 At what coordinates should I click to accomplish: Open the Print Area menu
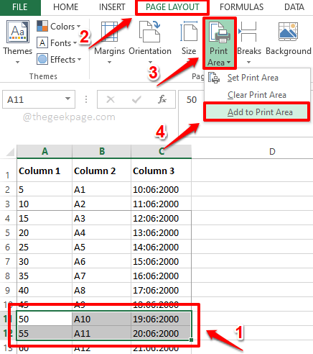click(x=219, y=43)
